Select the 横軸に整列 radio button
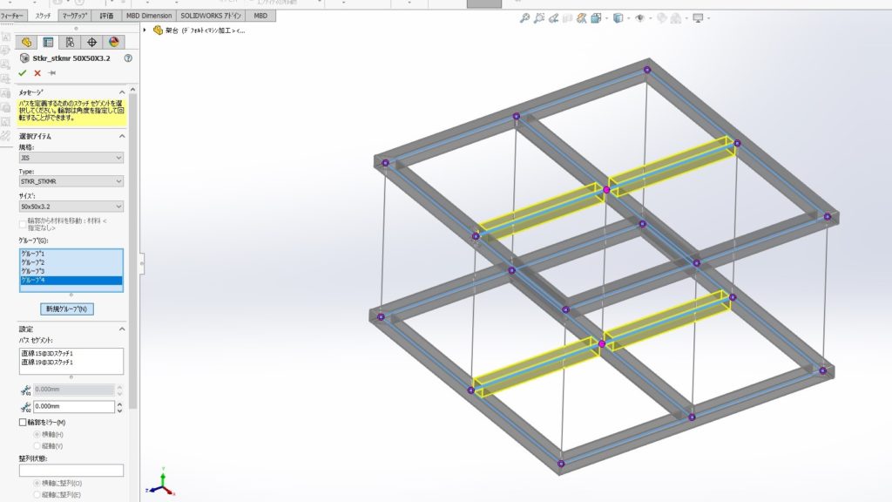Viewport: 892px width, 502px height. tap(37, 483)
